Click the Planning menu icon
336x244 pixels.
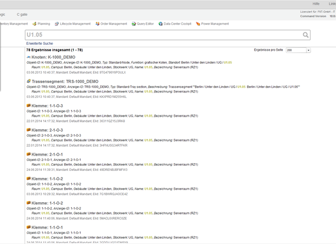point(34,24)
